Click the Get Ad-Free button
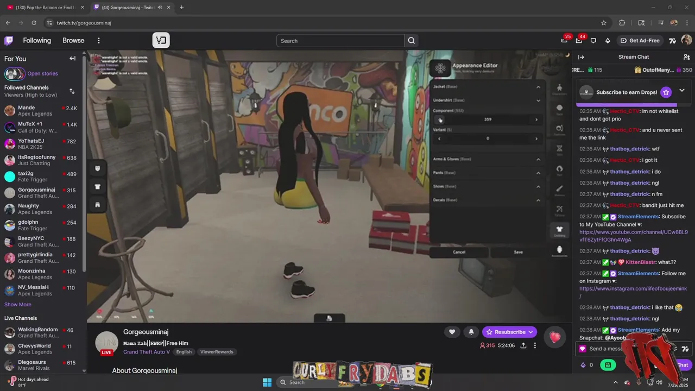 coord(641,41)
